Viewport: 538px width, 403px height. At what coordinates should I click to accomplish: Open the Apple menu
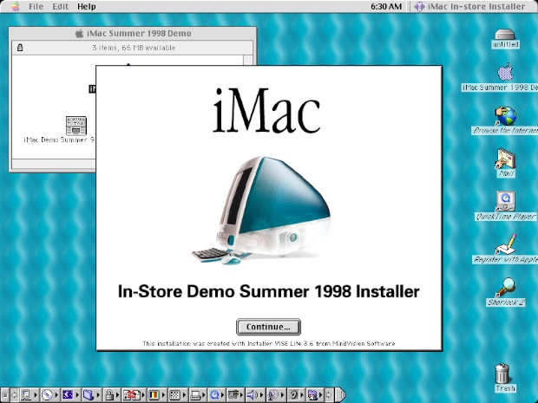(15, 6)
